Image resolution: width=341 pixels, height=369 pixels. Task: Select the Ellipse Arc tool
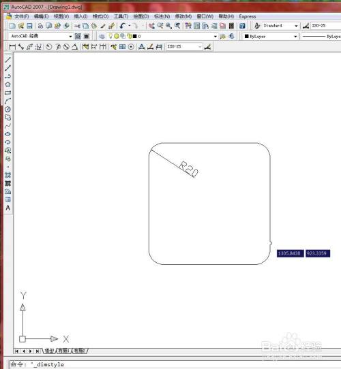click(x=8, y=142)
